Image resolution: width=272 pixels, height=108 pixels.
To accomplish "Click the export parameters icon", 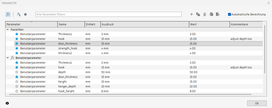I will tap(218, 14).
